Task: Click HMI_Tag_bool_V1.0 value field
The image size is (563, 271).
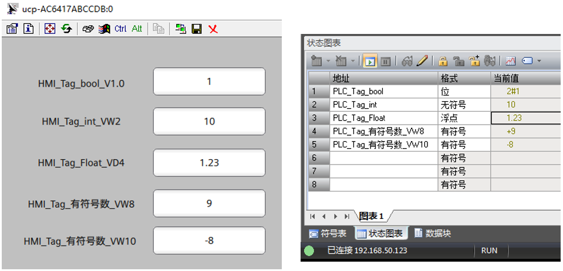Action: [x=210, y=81]
